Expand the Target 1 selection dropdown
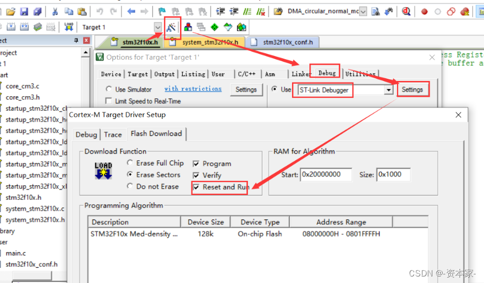 [x=158, y=27]
